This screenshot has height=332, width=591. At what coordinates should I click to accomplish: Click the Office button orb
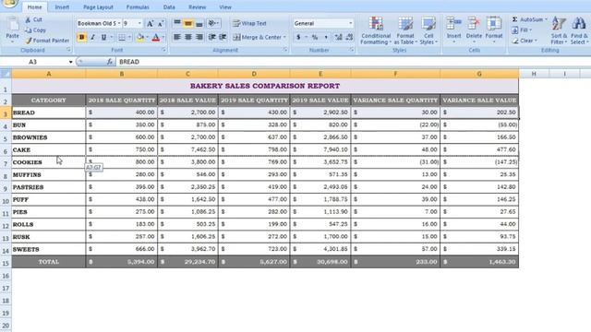pyautogui.click(x=9, y=3)
